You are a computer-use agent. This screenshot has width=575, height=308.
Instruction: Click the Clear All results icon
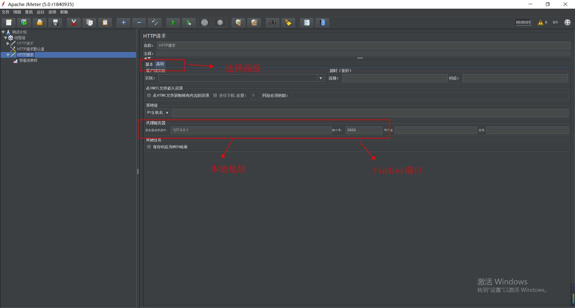[x=254, y=22]
